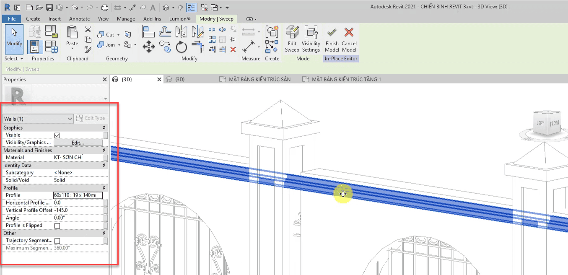
Task: Close the Properties palette
Action: point(105,80)
